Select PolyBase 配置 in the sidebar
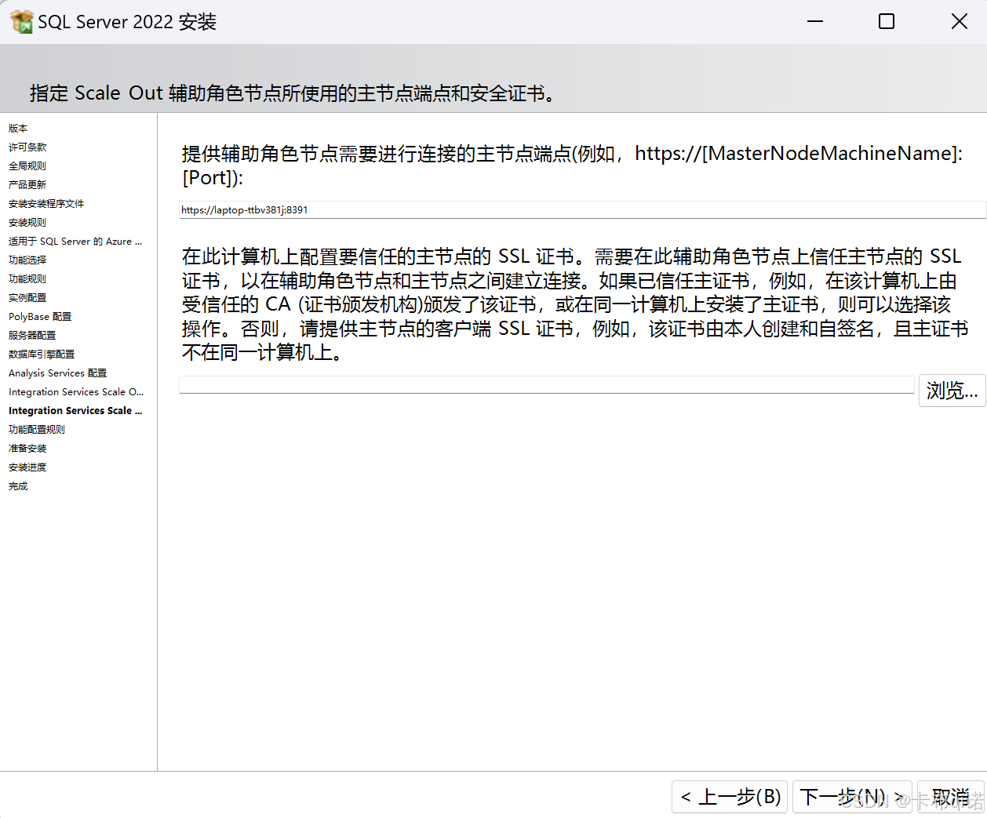Screen dimensions: 987x818 [x=39, y=316]
